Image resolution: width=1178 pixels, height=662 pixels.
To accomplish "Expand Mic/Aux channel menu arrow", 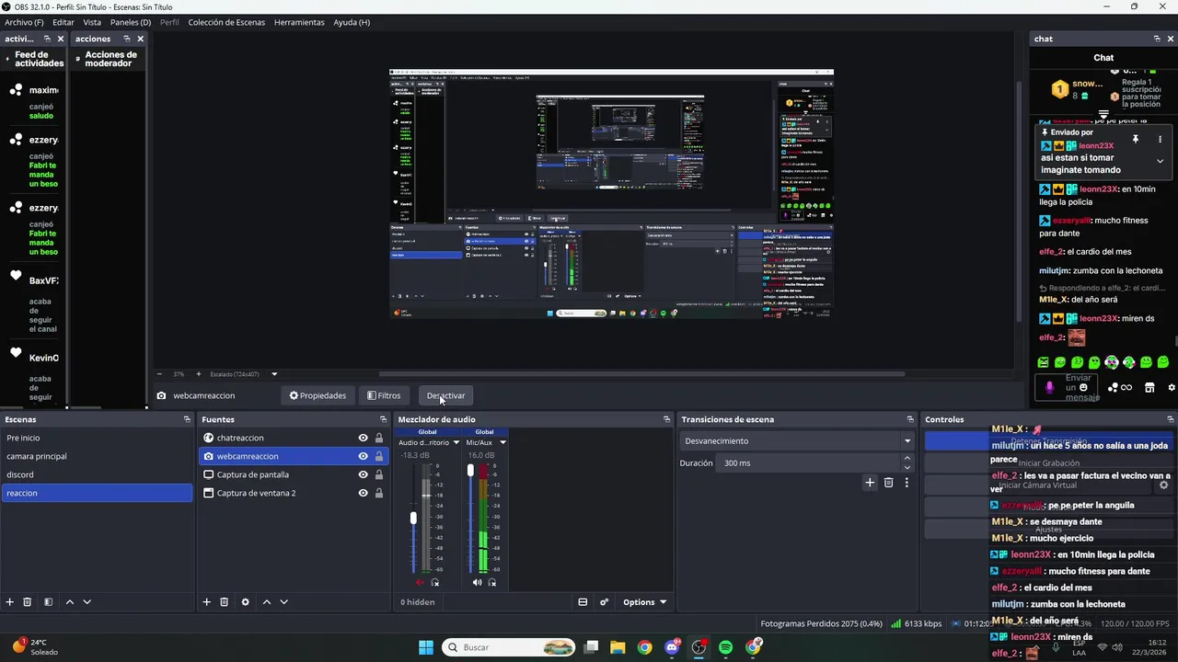I will tap(502, 442).
